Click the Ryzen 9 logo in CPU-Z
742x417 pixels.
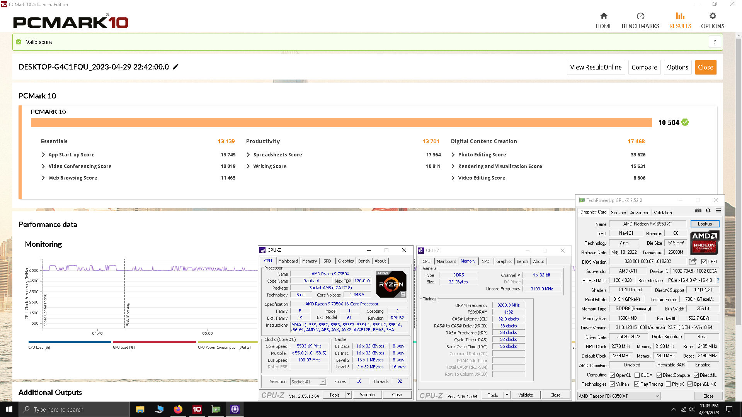(x=391, y=284)
